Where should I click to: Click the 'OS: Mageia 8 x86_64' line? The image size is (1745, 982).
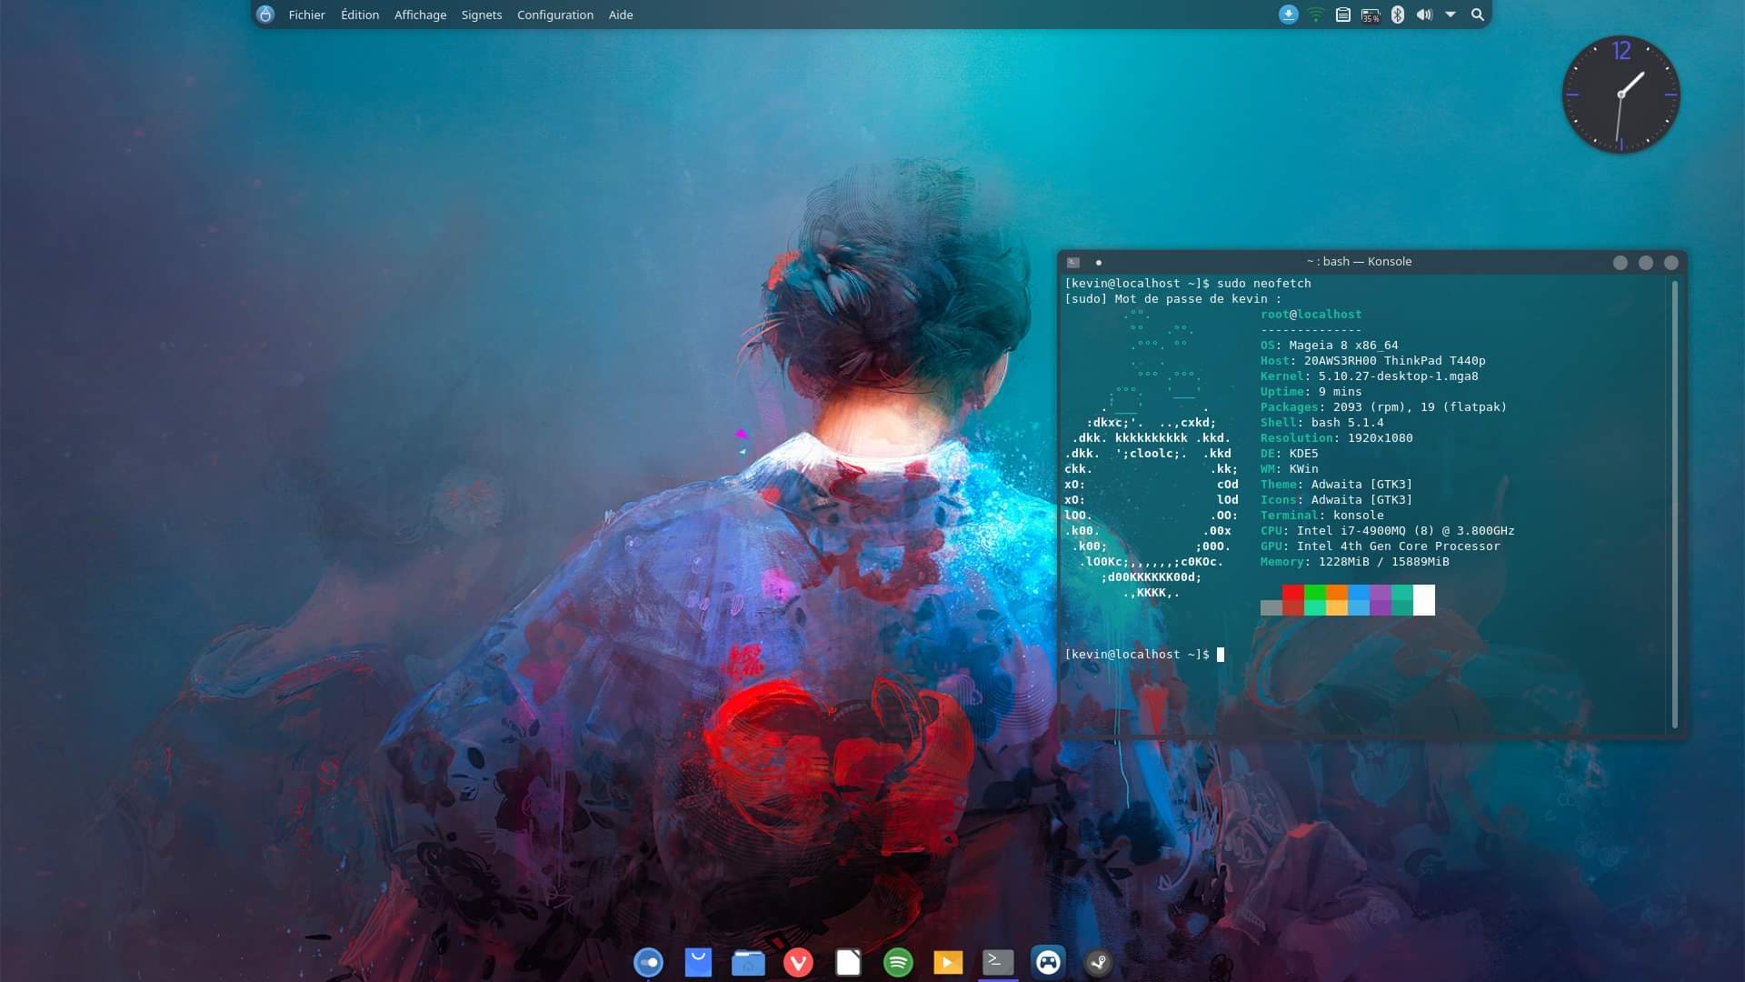tap(1329, 346)
